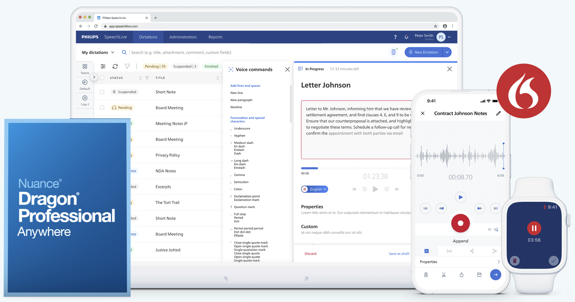This screenshot has height=302, width=575.
Task: Sort by the STATUS column arrows
Action: click(x=140, y=78)
